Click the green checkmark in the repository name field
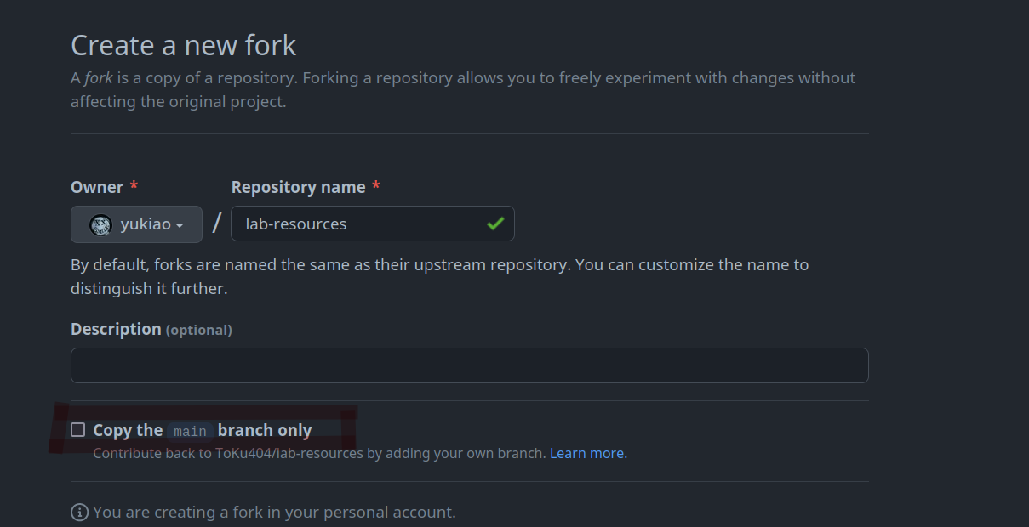1029x527 pixels. pos(495,224)
